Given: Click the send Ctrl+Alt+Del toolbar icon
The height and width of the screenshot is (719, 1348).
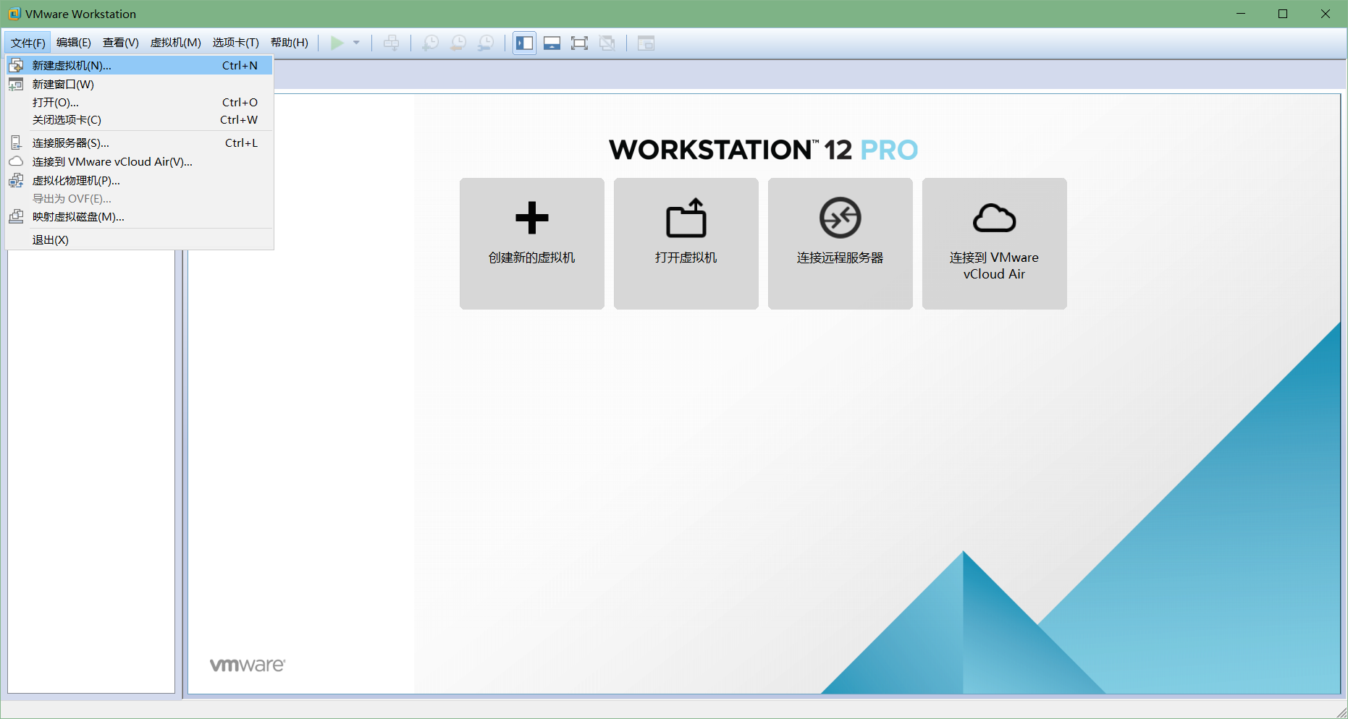Looking at the screenshot, I should (391, 43).
